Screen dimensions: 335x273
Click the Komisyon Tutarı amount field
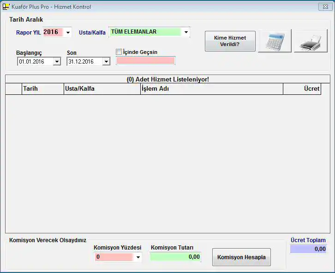pyautogui.click(x=175, y=257)
